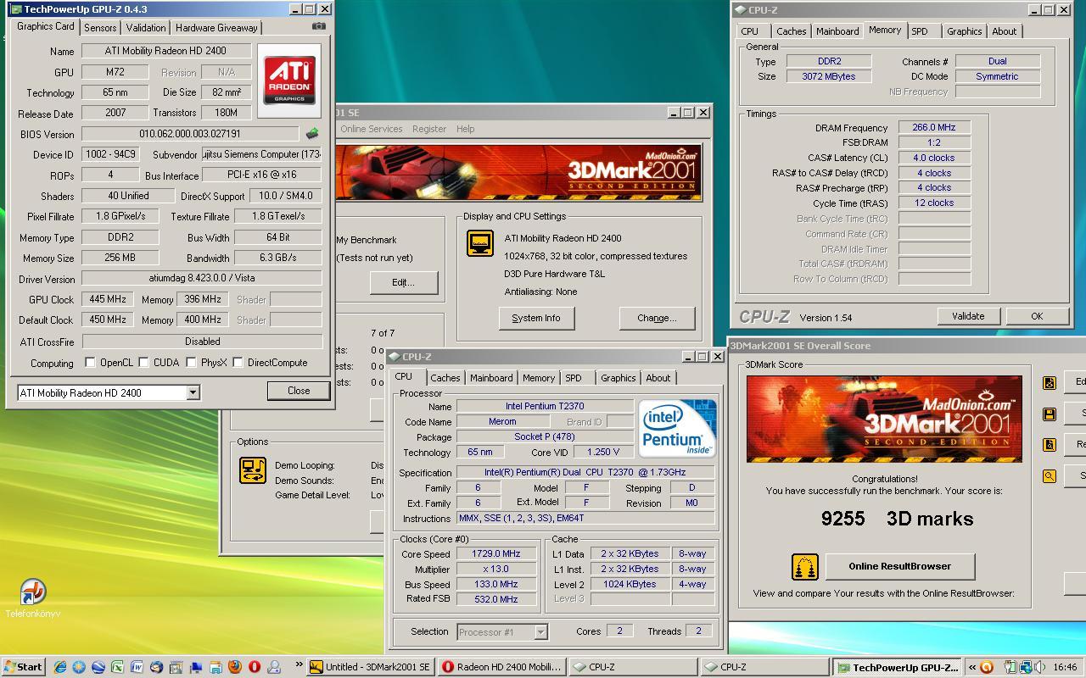Click the Close button in GPU-Z
This screenshot has width=1086, height=678.
(299, 391)
